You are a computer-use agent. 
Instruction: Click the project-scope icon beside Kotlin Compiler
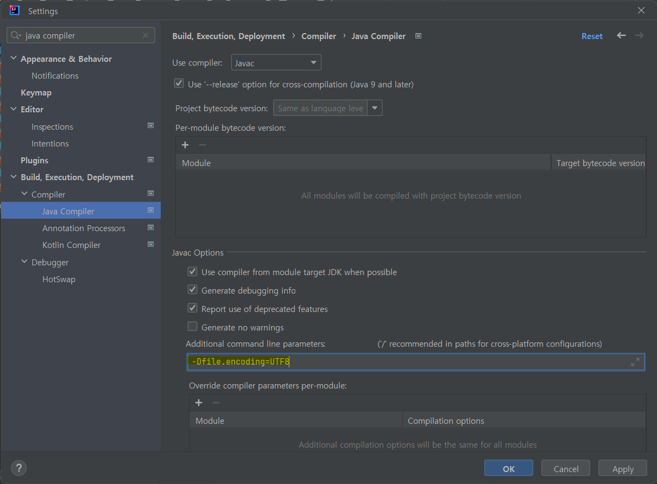coord(151,245)
